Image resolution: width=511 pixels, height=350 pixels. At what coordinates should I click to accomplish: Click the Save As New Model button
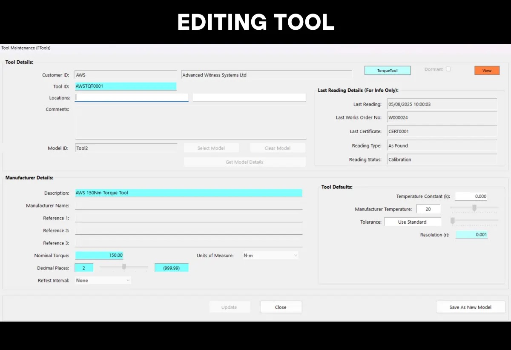[471, 307]
